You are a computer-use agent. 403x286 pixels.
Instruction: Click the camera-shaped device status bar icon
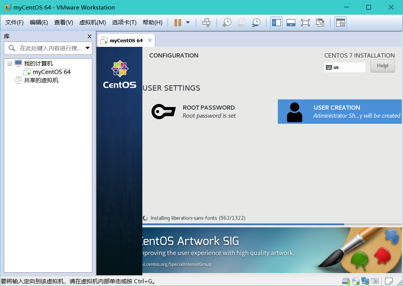(x=375, y=281)
